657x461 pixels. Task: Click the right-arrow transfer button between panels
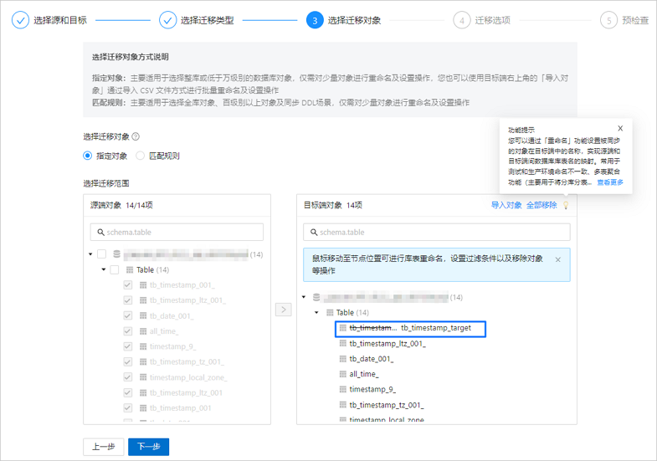283,310
